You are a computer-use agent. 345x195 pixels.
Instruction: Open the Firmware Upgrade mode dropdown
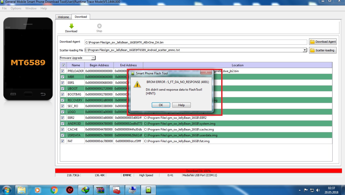78,58
